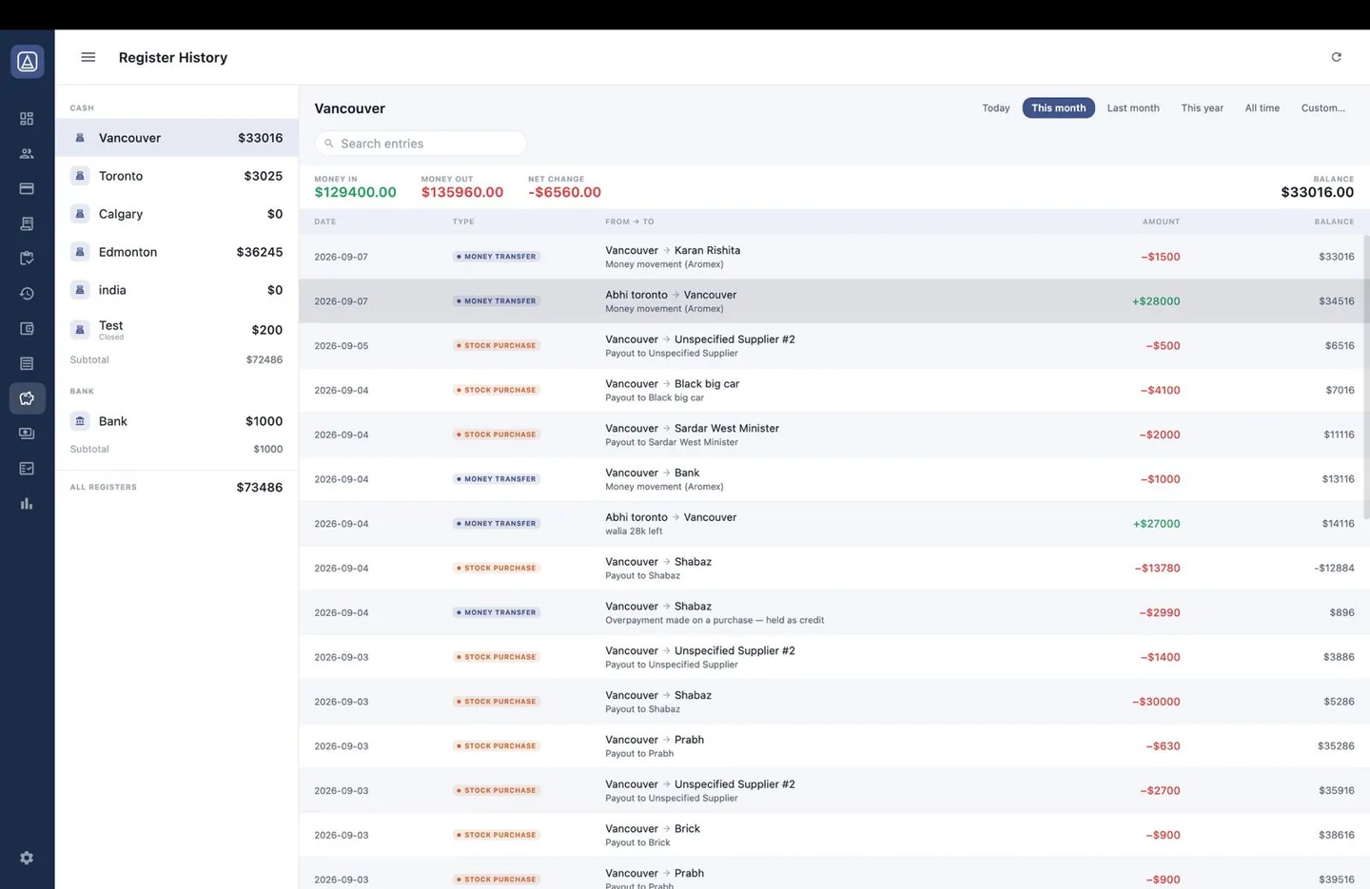Switch to the This year filter
Viewport: 1370px width, 889px height.
1203,108
